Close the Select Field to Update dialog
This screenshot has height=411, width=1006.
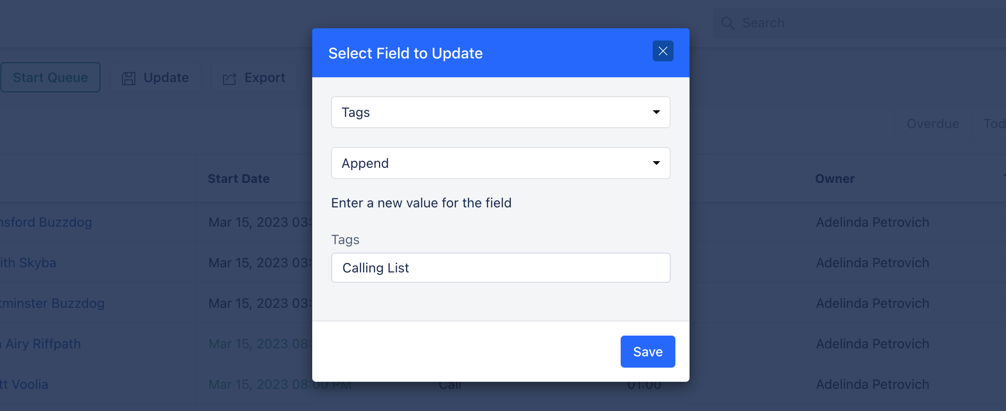pyautogui.click(x=663, y=51)
